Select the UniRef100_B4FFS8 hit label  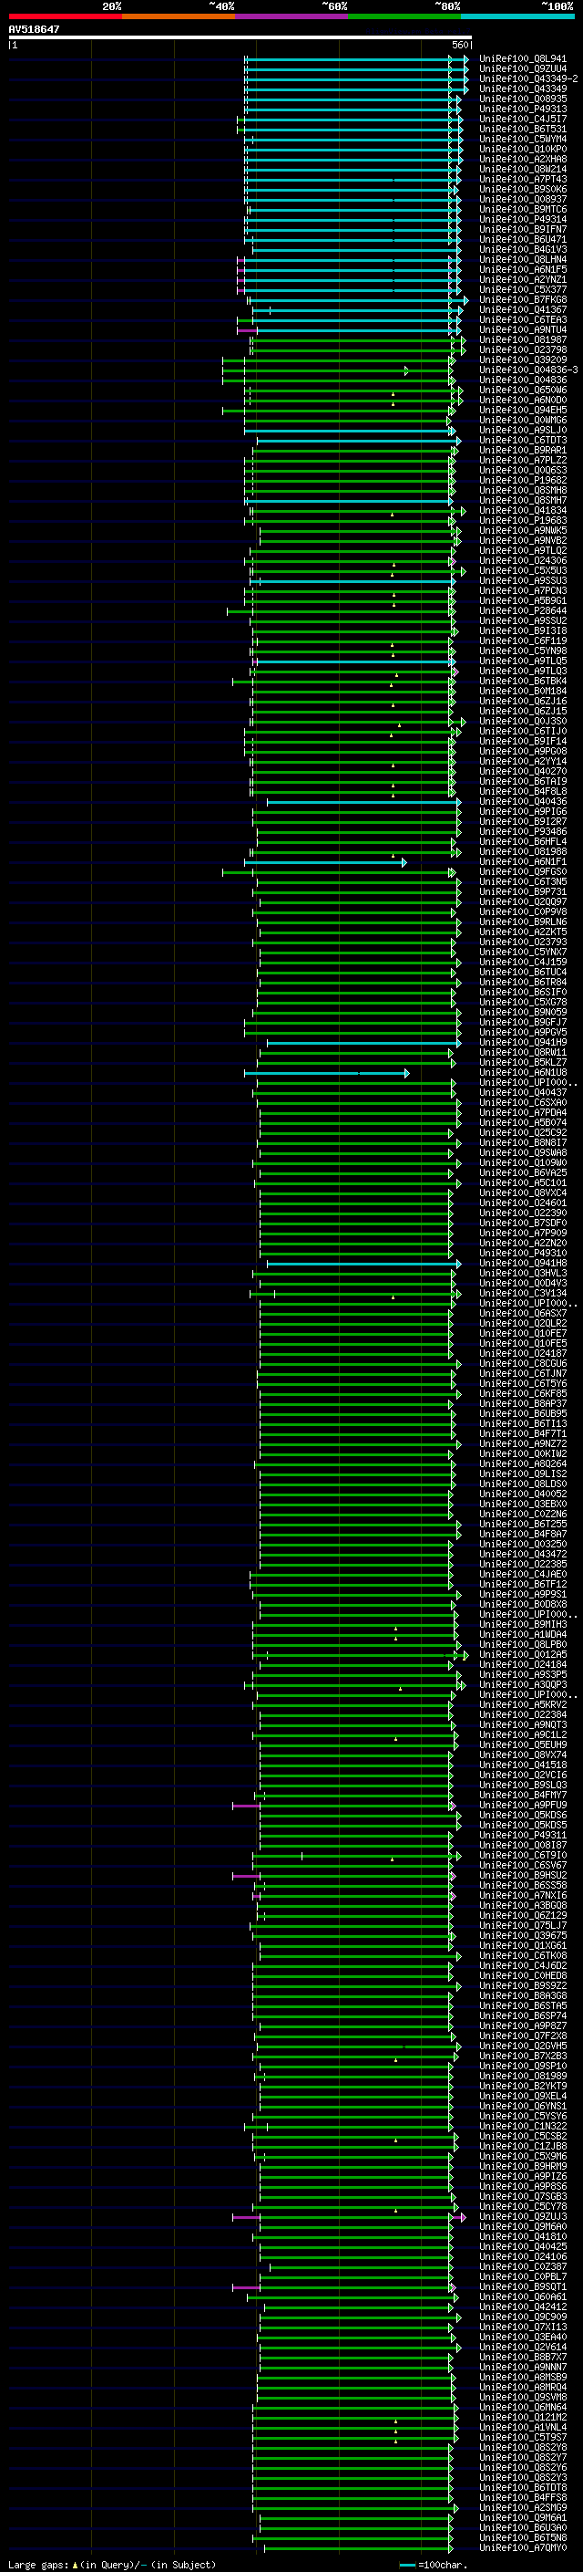pos(523,2498)
